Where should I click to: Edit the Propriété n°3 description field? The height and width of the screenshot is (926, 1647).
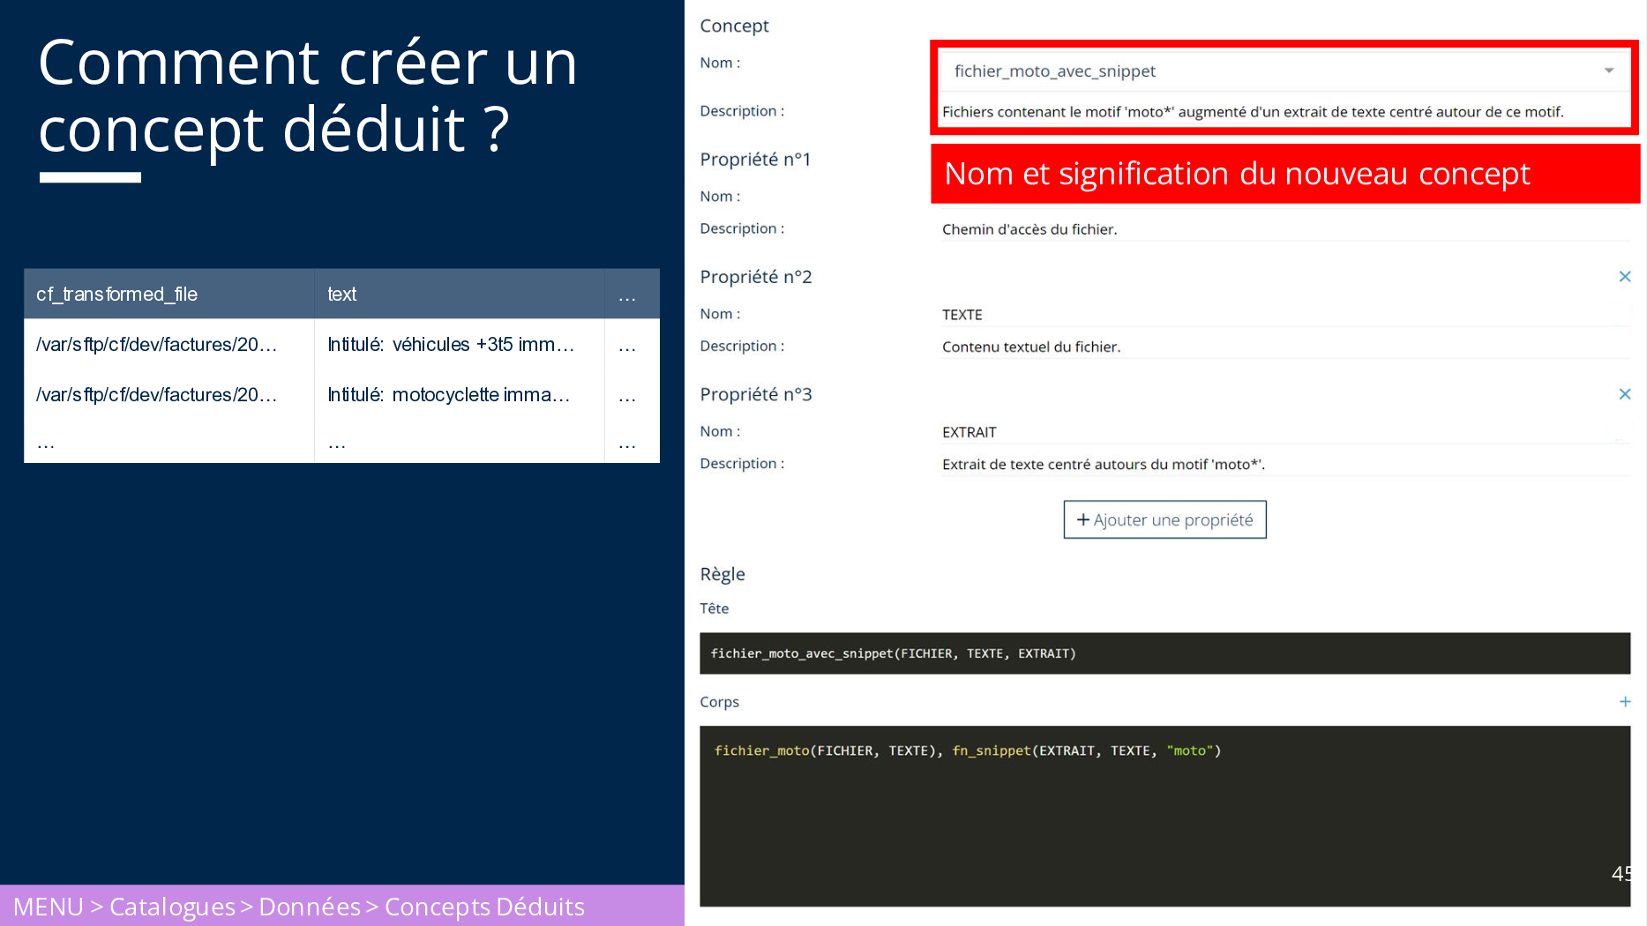point(1284,464)
